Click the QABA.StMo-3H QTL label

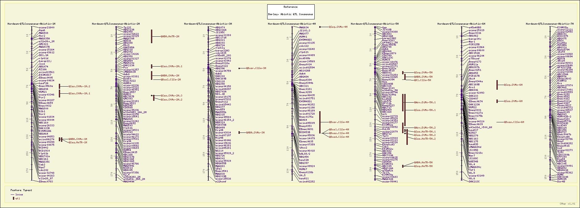[255, 133]
